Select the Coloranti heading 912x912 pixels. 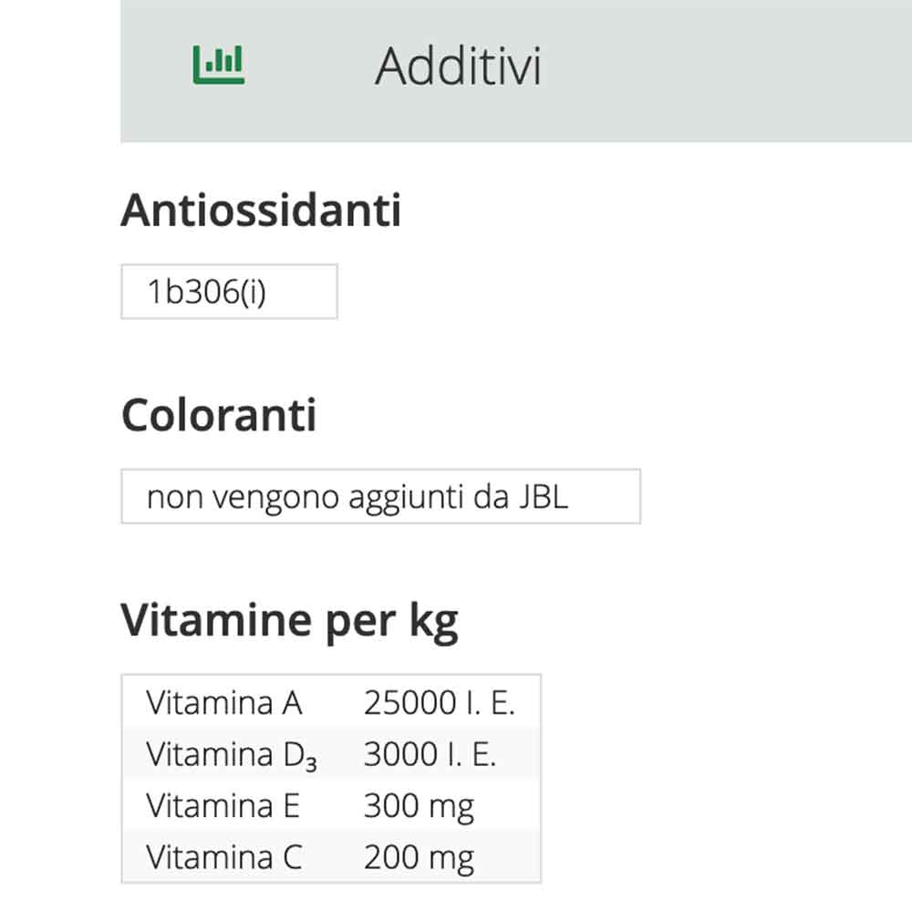click(219, 415)
